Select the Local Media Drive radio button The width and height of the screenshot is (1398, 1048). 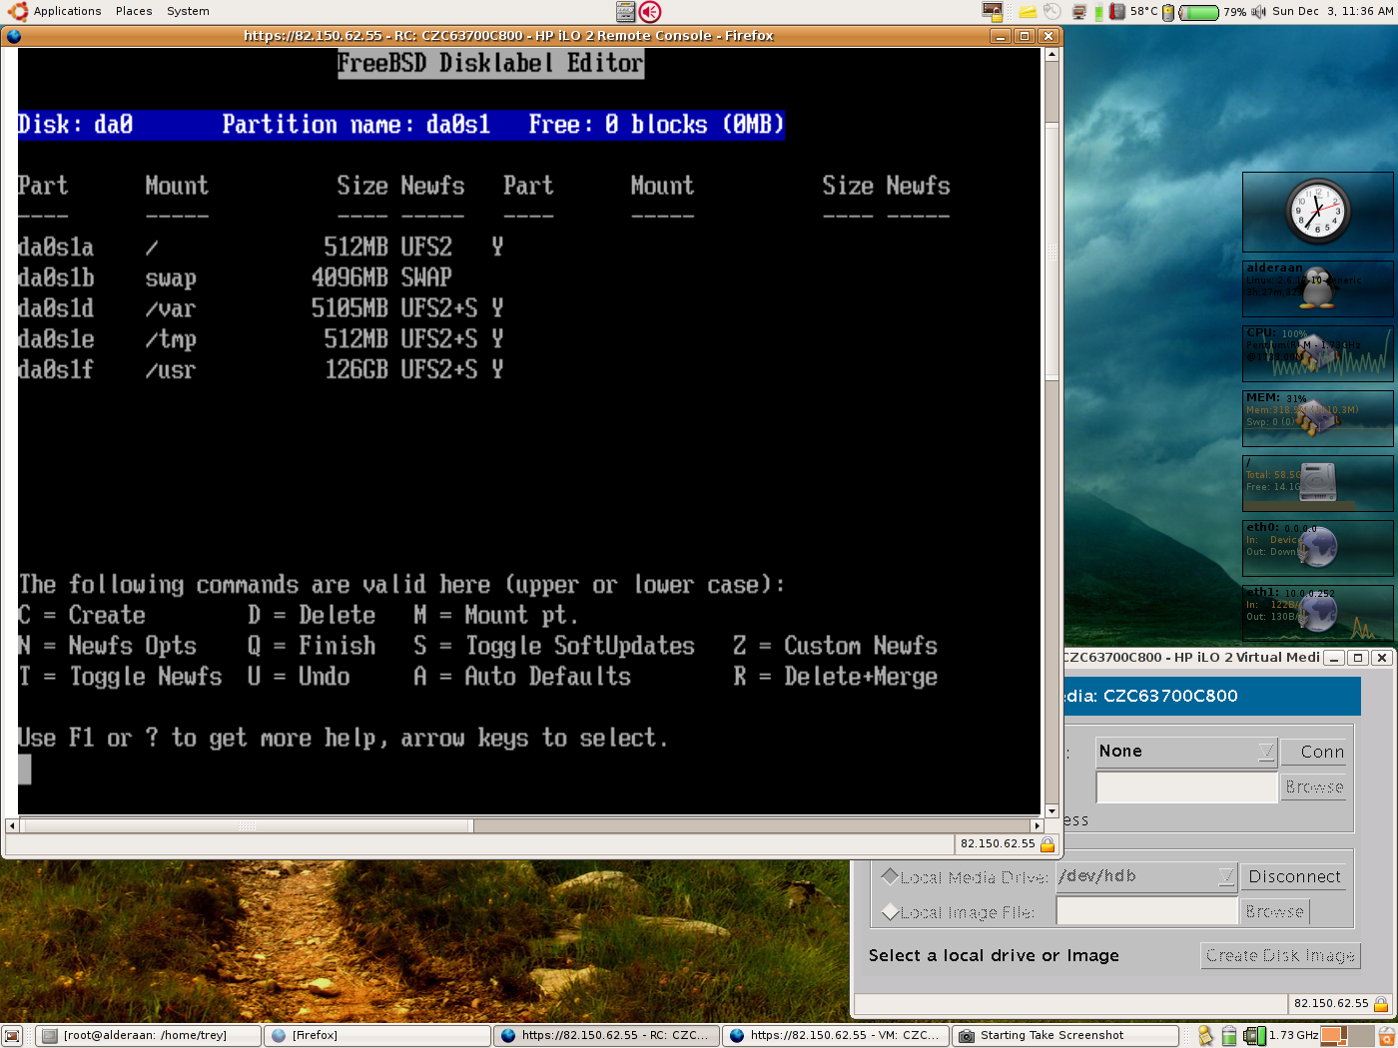(891, 876)
